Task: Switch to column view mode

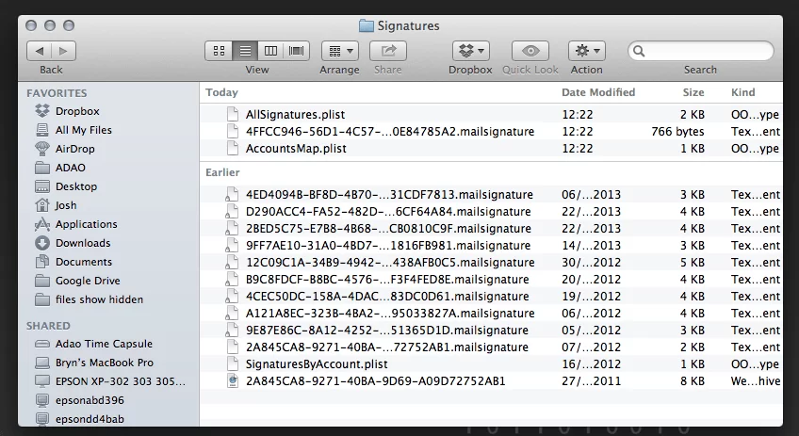Action: click(271, 51)
